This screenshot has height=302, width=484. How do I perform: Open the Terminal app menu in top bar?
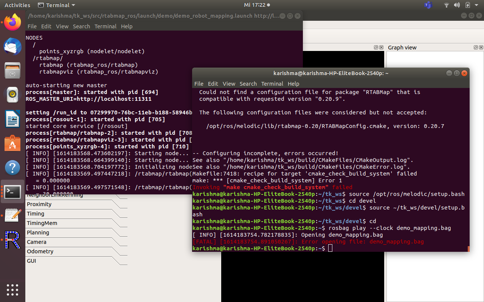[57, 5]
